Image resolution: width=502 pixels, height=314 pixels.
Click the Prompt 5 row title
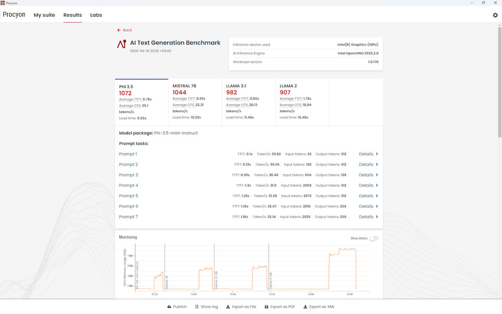[x=128, y=196]
